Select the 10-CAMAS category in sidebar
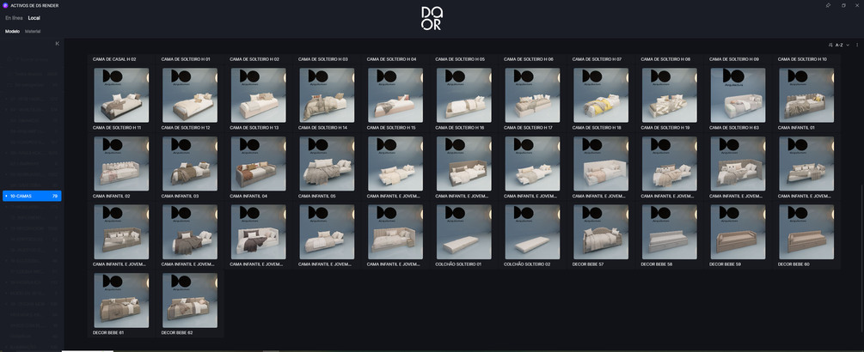The width and height of the screenshot is (864, 352). coord(32,196)
